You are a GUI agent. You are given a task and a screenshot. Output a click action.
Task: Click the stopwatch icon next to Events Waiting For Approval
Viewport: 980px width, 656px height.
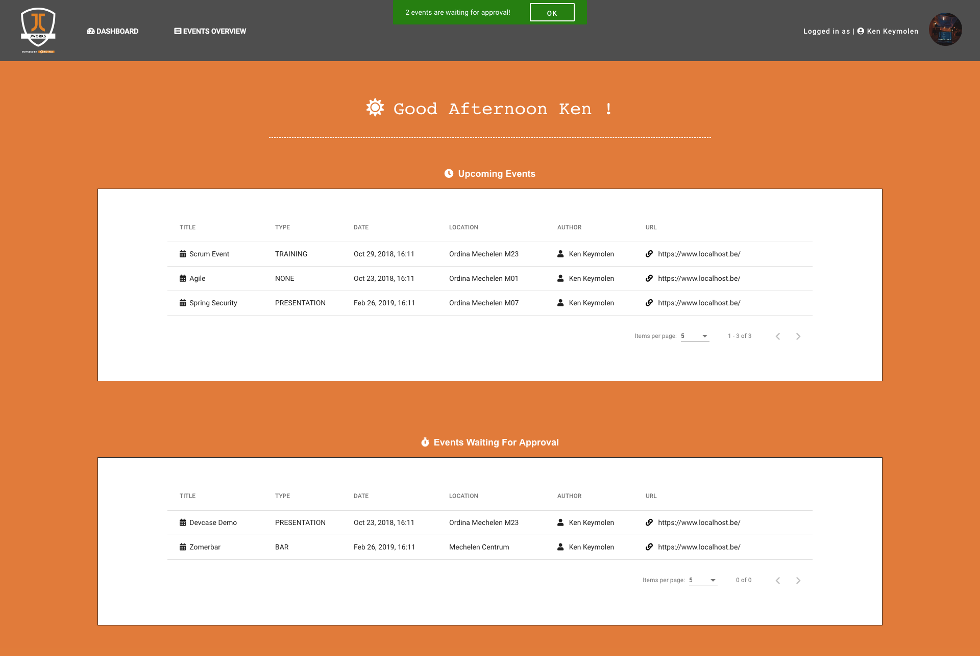(x=425, y=442)
